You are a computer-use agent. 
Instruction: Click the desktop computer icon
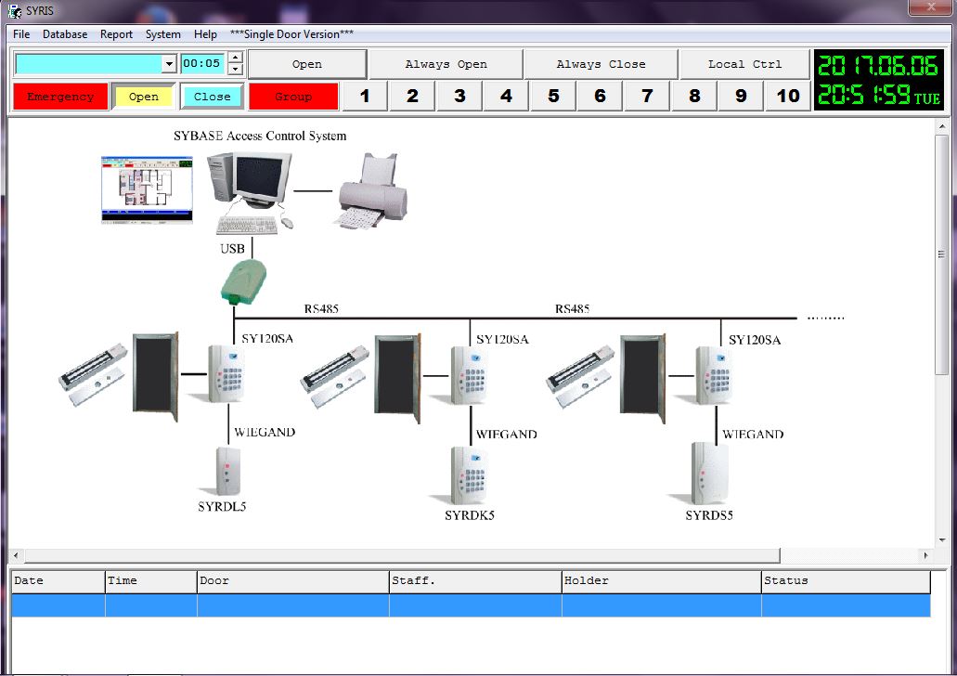tap(251, 193)
